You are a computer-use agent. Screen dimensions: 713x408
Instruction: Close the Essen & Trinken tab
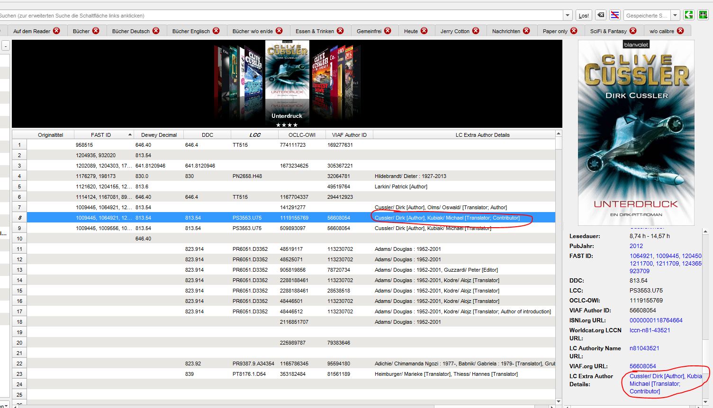341,31
